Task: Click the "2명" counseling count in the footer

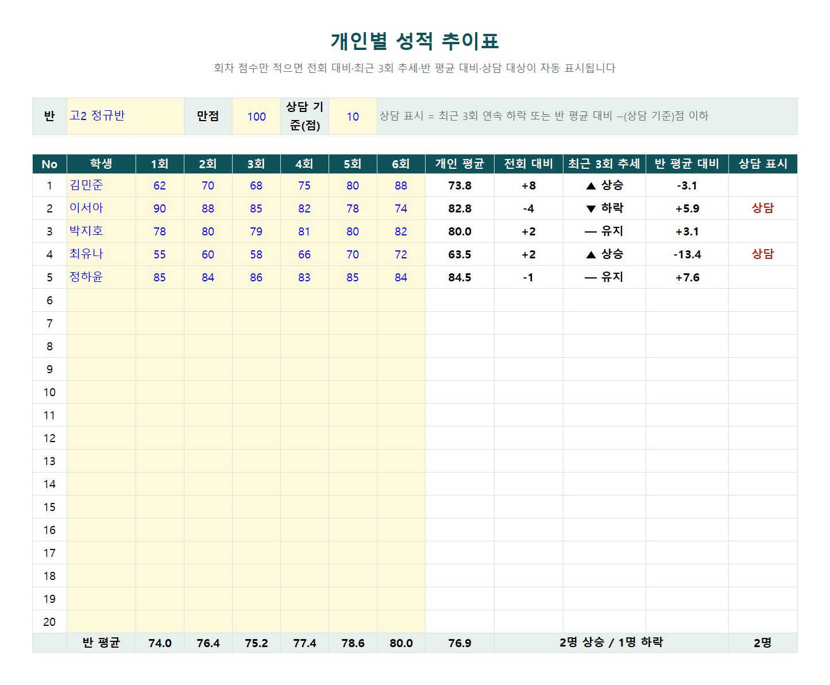Action: [x=763, y=643]
